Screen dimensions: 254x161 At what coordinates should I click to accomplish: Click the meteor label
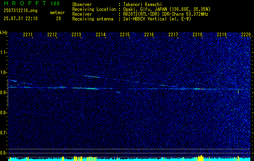coord(57,12)
